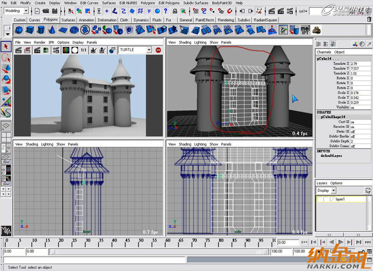Switch to the Deformation shelf tab
The image size is (373, 271).
tap(107, 20)
